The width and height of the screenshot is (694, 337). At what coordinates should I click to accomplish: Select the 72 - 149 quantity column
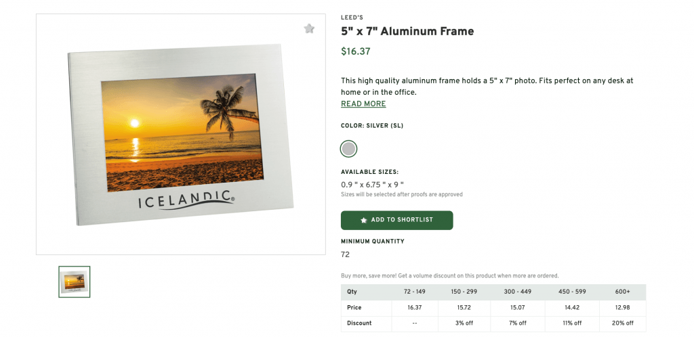coord(415,292)
